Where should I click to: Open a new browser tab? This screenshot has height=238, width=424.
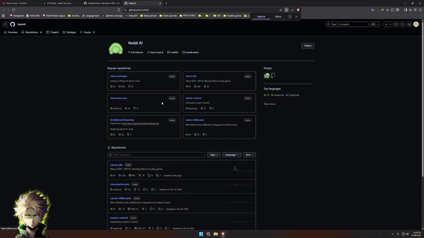166,3
